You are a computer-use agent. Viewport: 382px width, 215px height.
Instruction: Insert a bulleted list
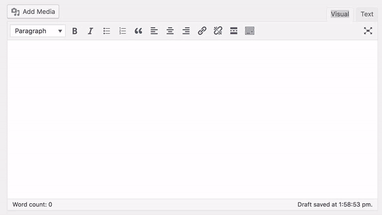(107, 31)
